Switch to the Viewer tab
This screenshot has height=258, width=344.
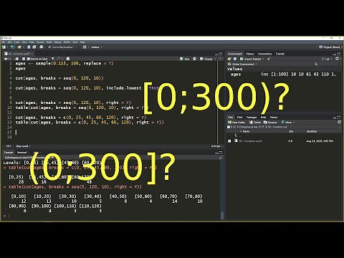tap(274, 117)
